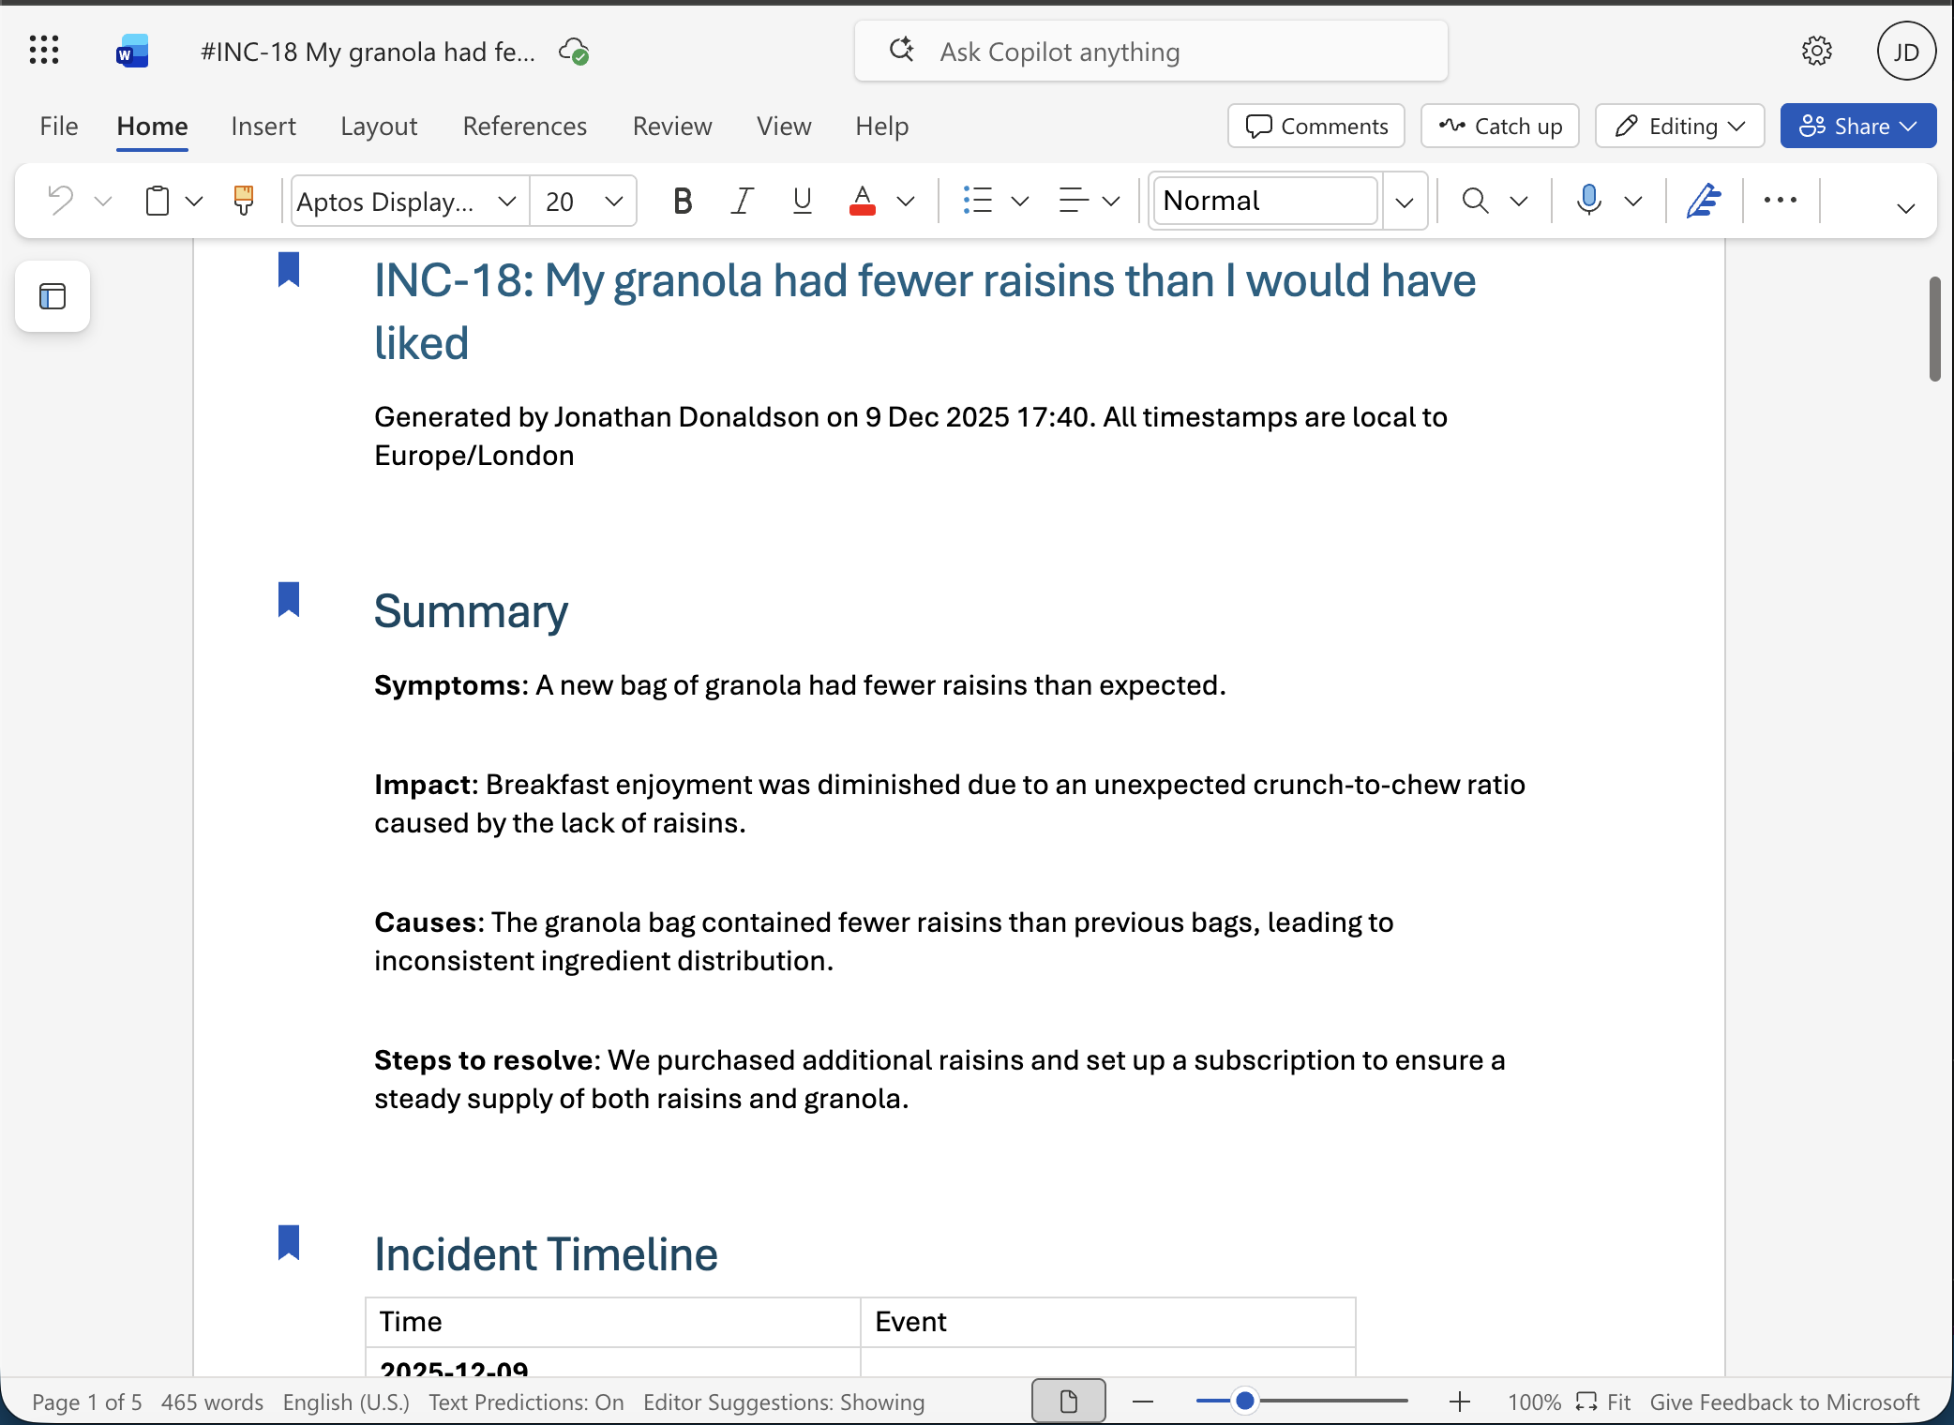Switch to the Insert tab
This screenshot has width=1954, height=1425.
click(x=263, y=126)
